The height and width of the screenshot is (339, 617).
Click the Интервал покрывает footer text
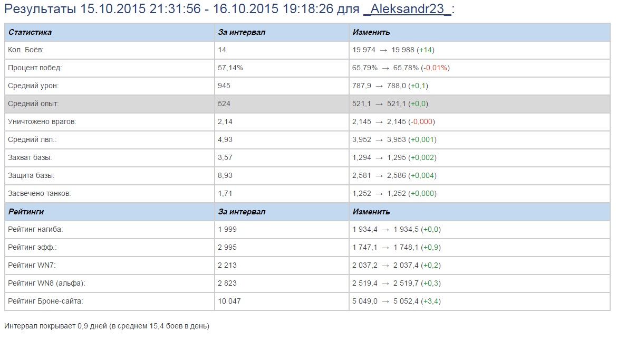[107, 326]
